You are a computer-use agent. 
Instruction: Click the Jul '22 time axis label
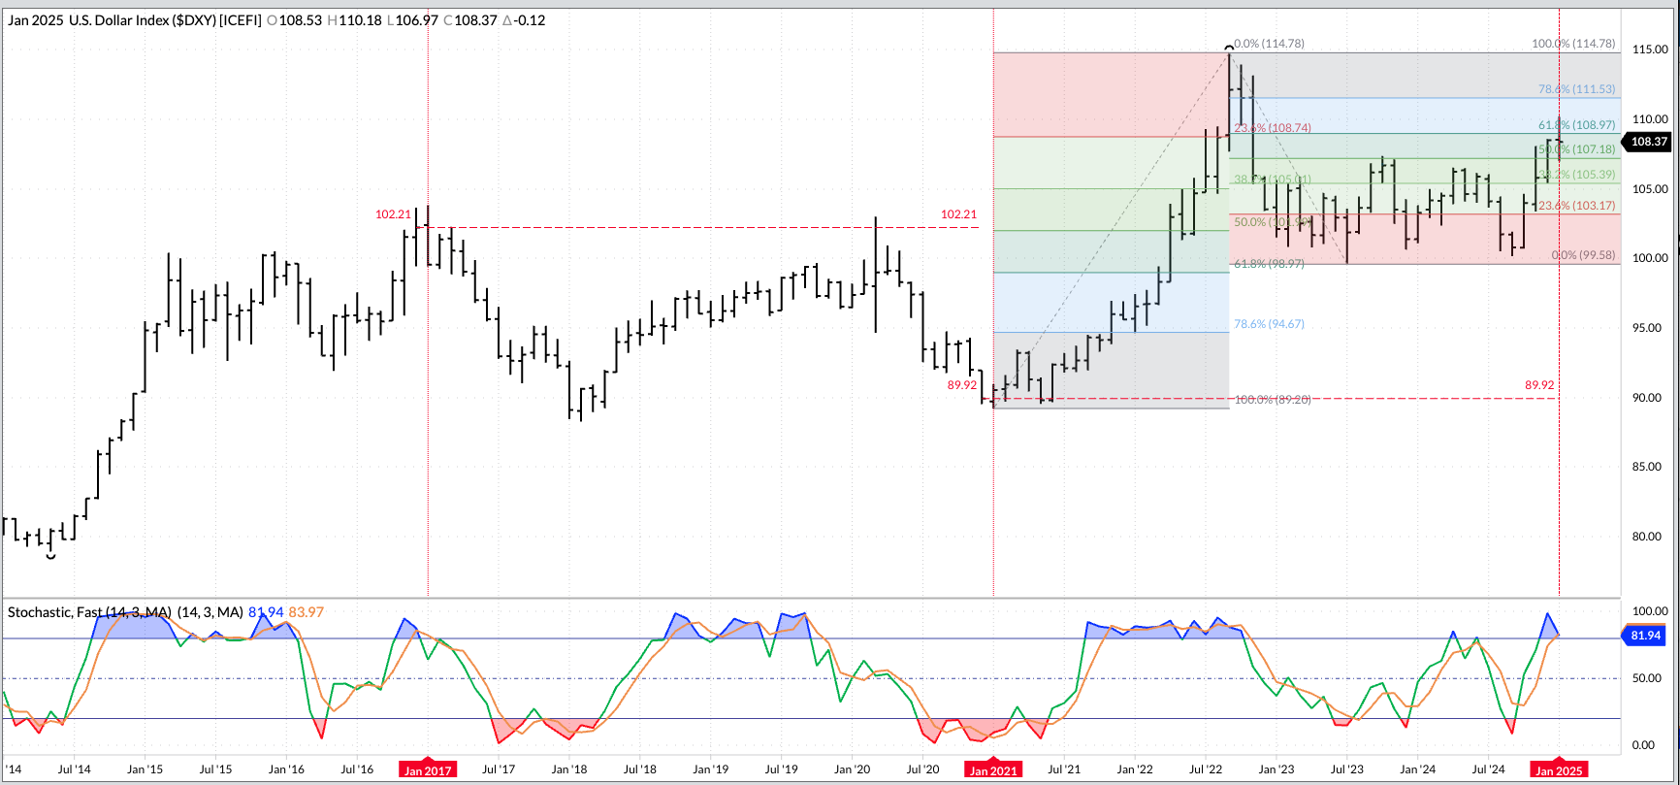pyautogui.click(x=1205, y=769)
